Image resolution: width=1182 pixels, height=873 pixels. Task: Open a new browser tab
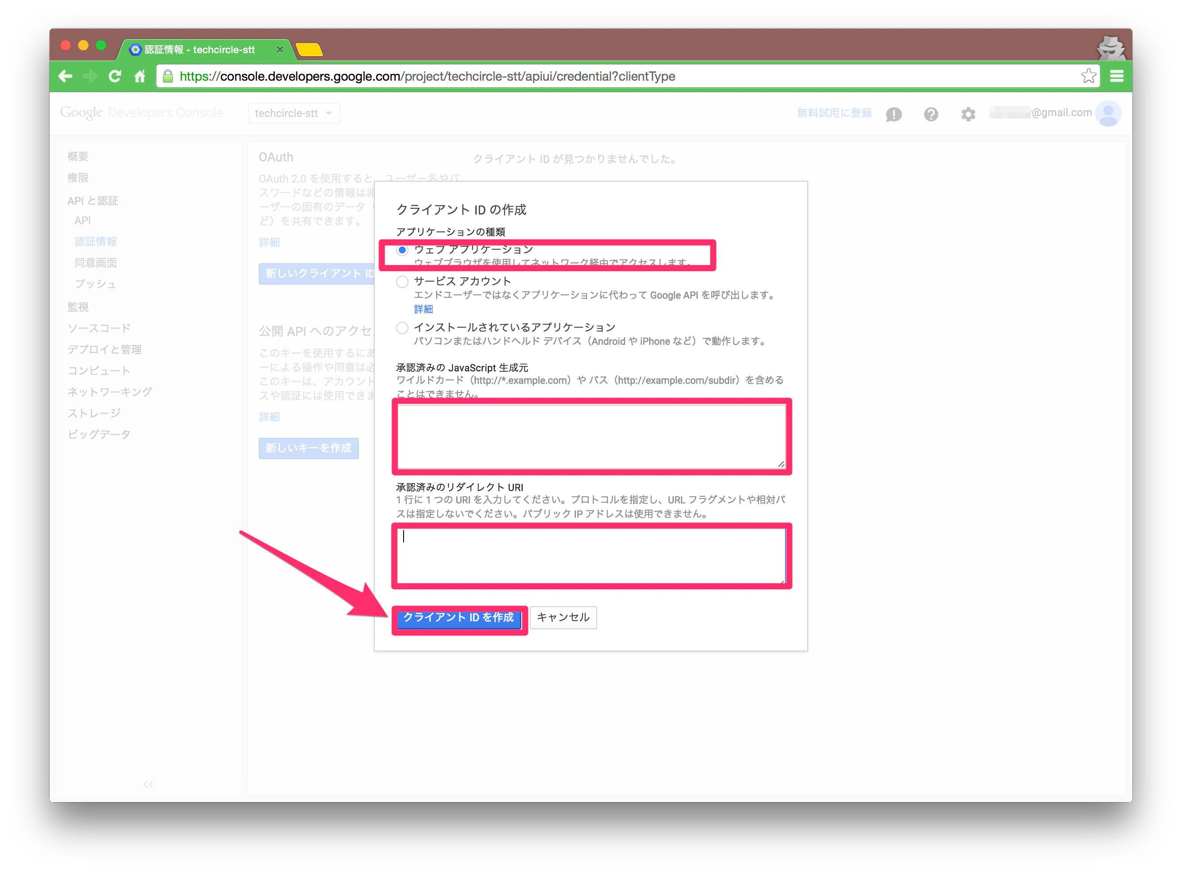tap(309, 50)
